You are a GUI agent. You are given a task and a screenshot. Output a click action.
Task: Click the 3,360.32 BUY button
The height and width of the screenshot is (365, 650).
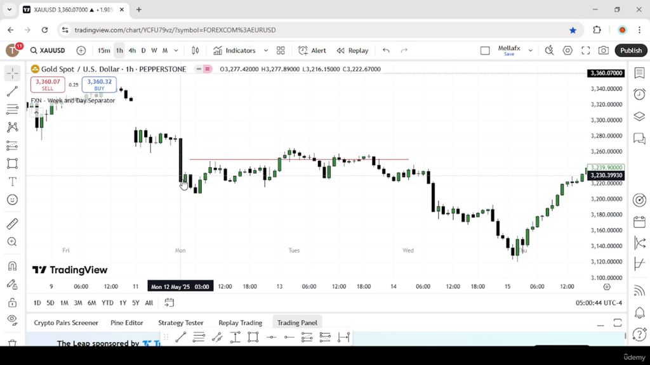[x=99, y=84]
